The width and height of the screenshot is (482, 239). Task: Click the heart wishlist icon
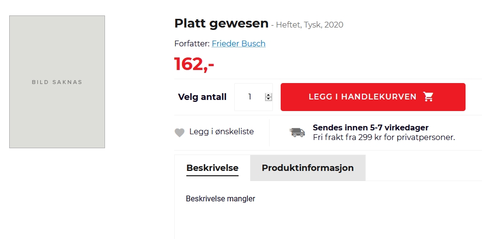point(180,132)
